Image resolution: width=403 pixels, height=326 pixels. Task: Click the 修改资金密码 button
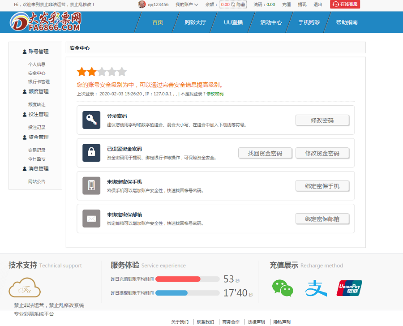[322, 153]
